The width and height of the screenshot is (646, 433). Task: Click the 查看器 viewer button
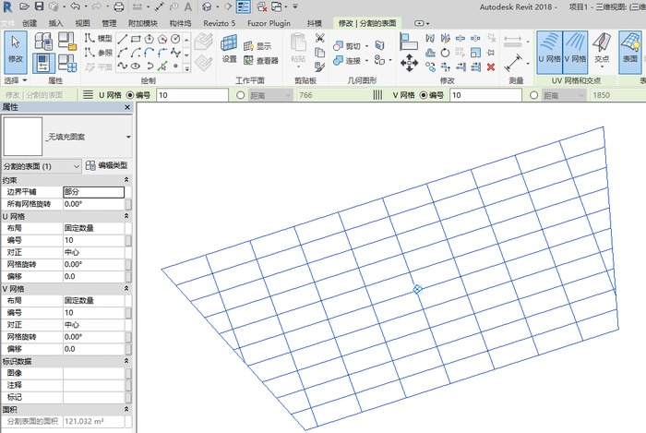(x=260, y=61)
